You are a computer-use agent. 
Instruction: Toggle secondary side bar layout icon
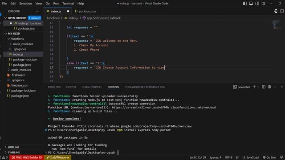pyautogui.click(x=257, y=4)
